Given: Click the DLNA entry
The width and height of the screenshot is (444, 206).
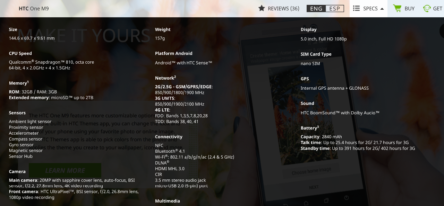Looking at the screenshot, I should click(x=162, y=162).
